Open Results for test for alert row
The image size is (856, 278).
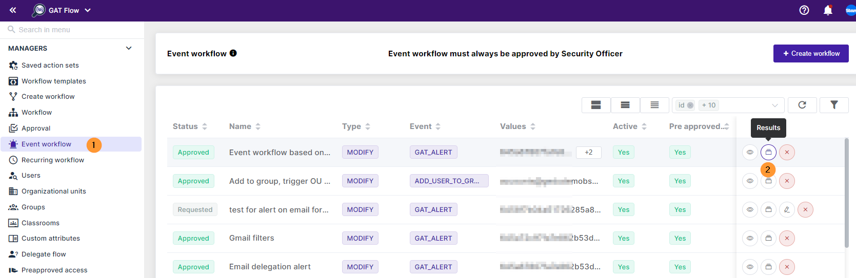pos(768,209)
